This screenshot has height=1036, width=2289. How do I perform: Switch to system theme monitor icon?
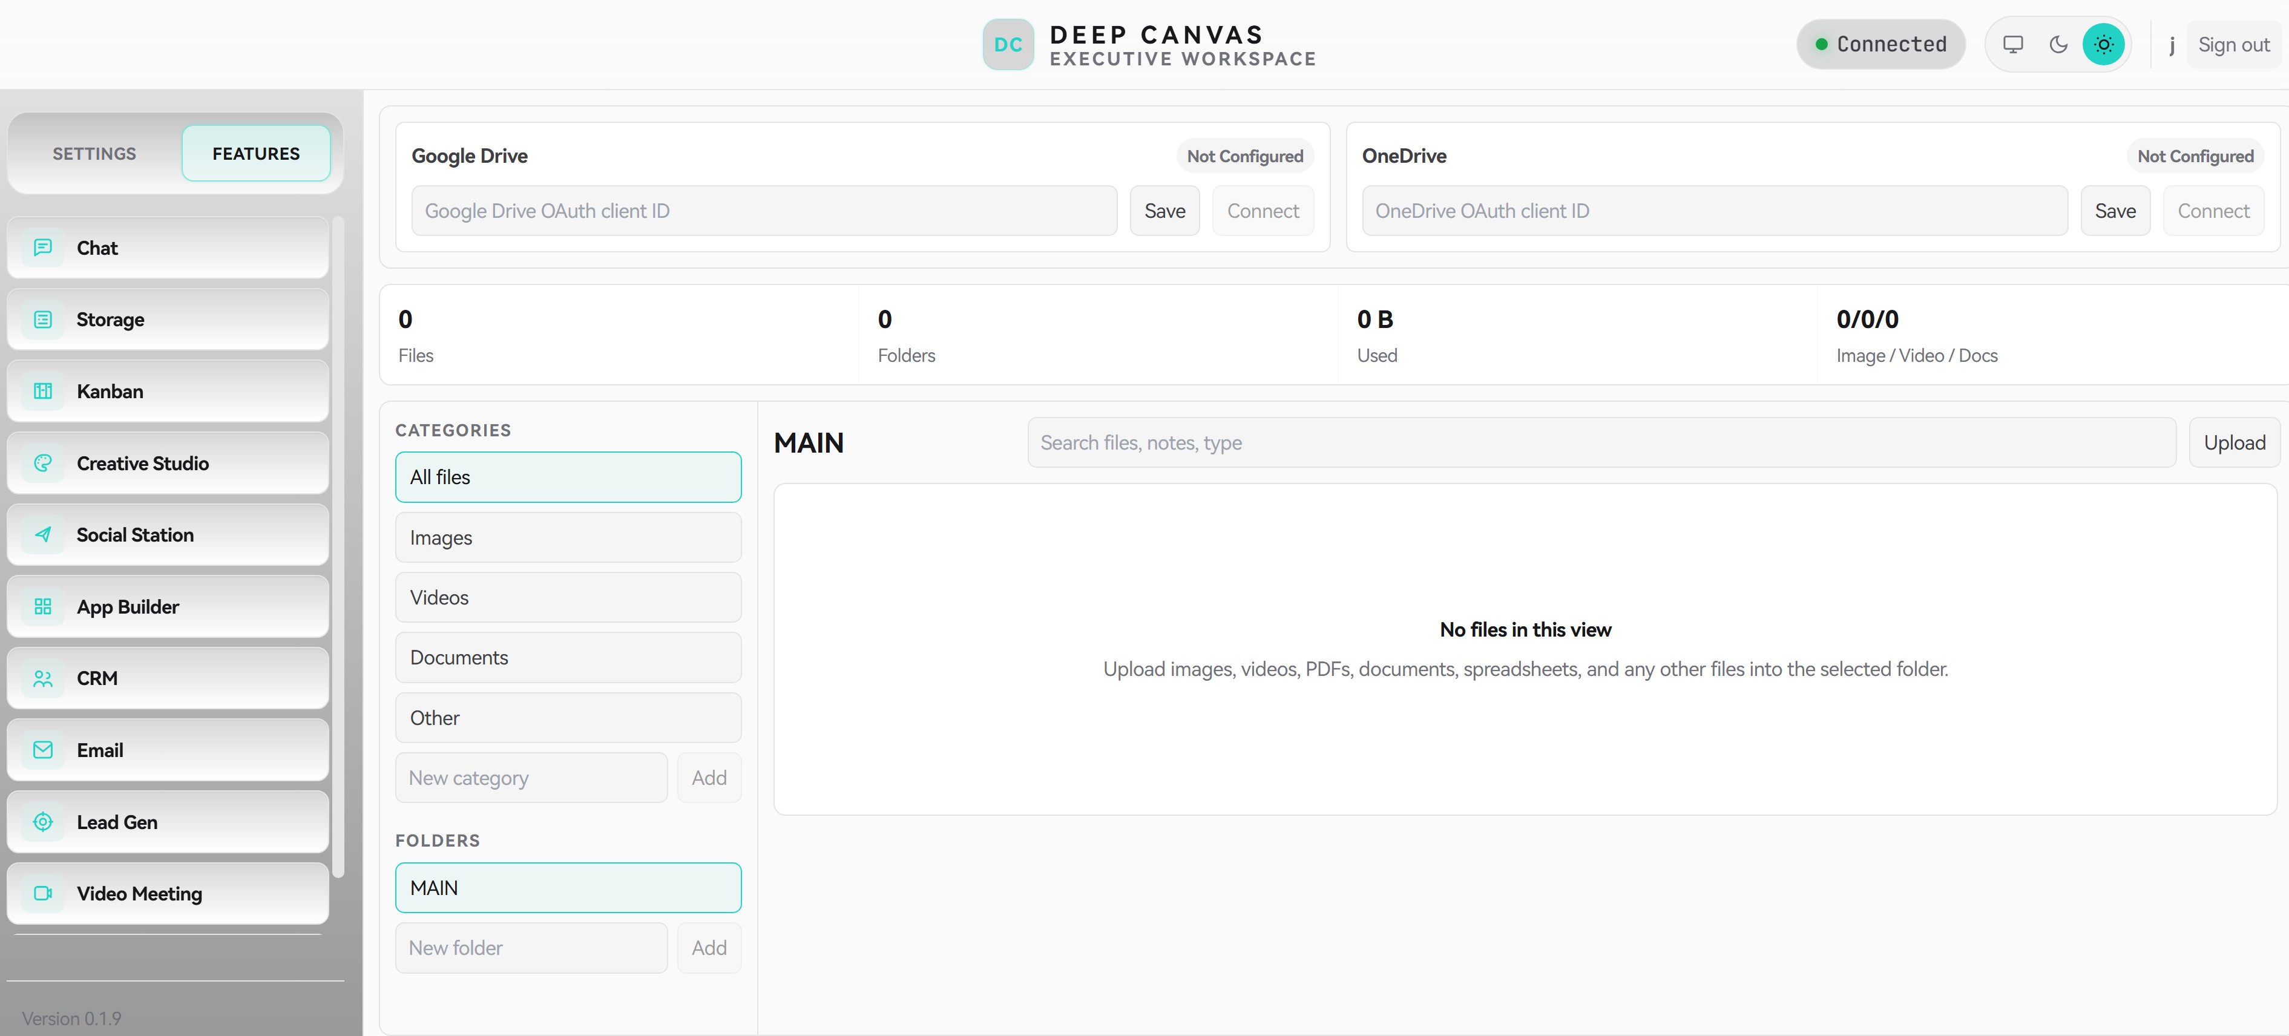(2012, 44)
